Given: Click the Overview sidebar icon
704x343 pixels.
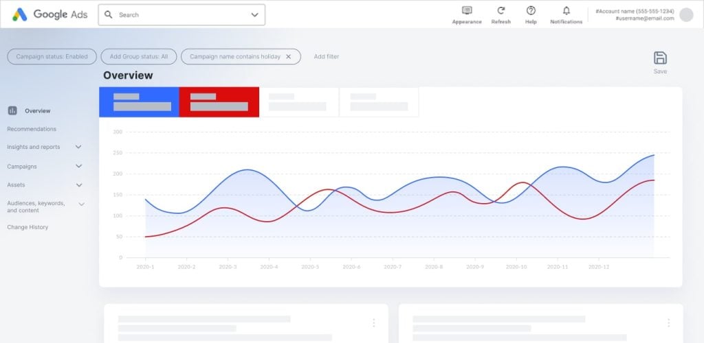Looking at the screenshot, I should [x=12, y=110].
